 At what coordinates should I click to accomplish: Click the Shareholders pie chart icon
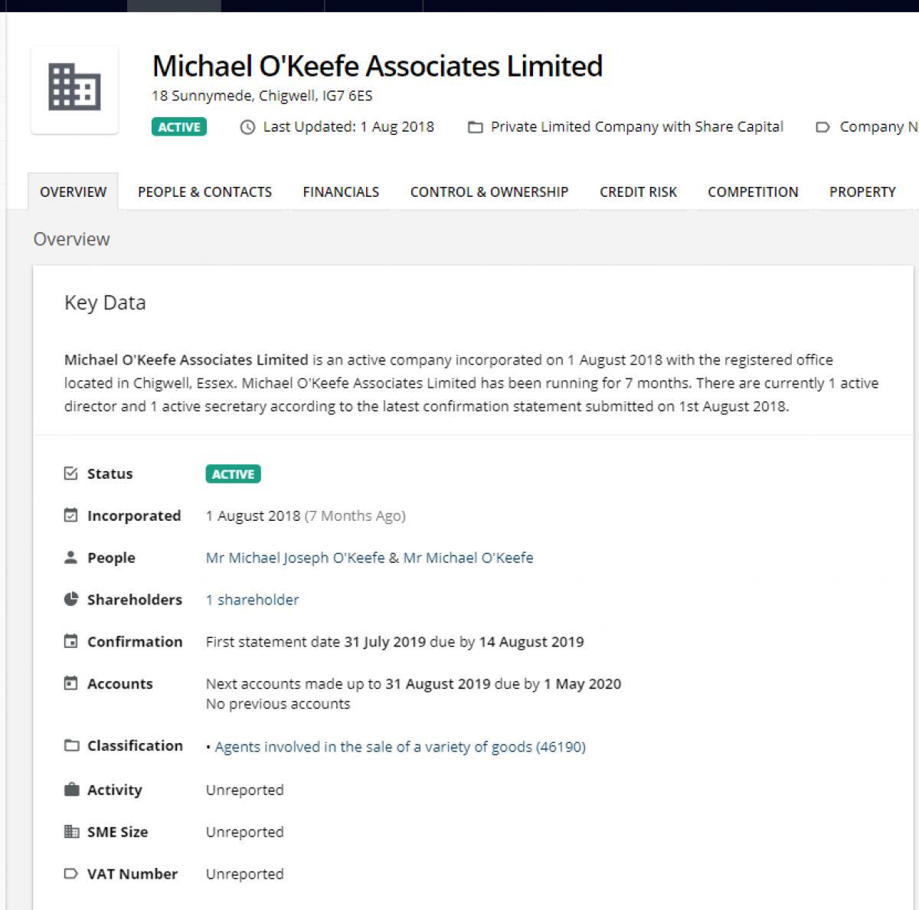[71, 600]
